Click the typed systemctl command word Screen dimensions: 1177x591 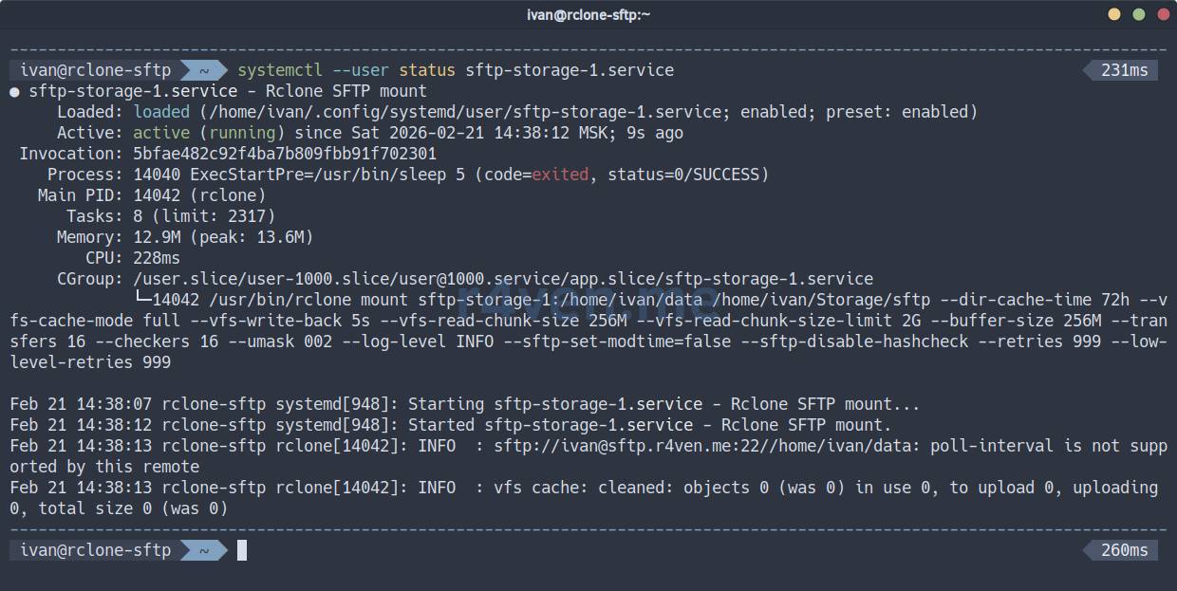(280, 70)
